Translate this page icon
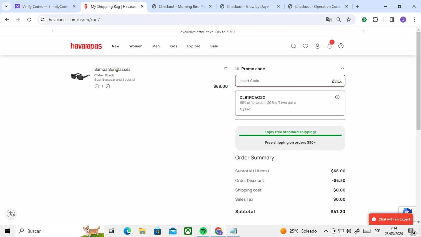The image size is (421, 237). [x=329, y=20]
